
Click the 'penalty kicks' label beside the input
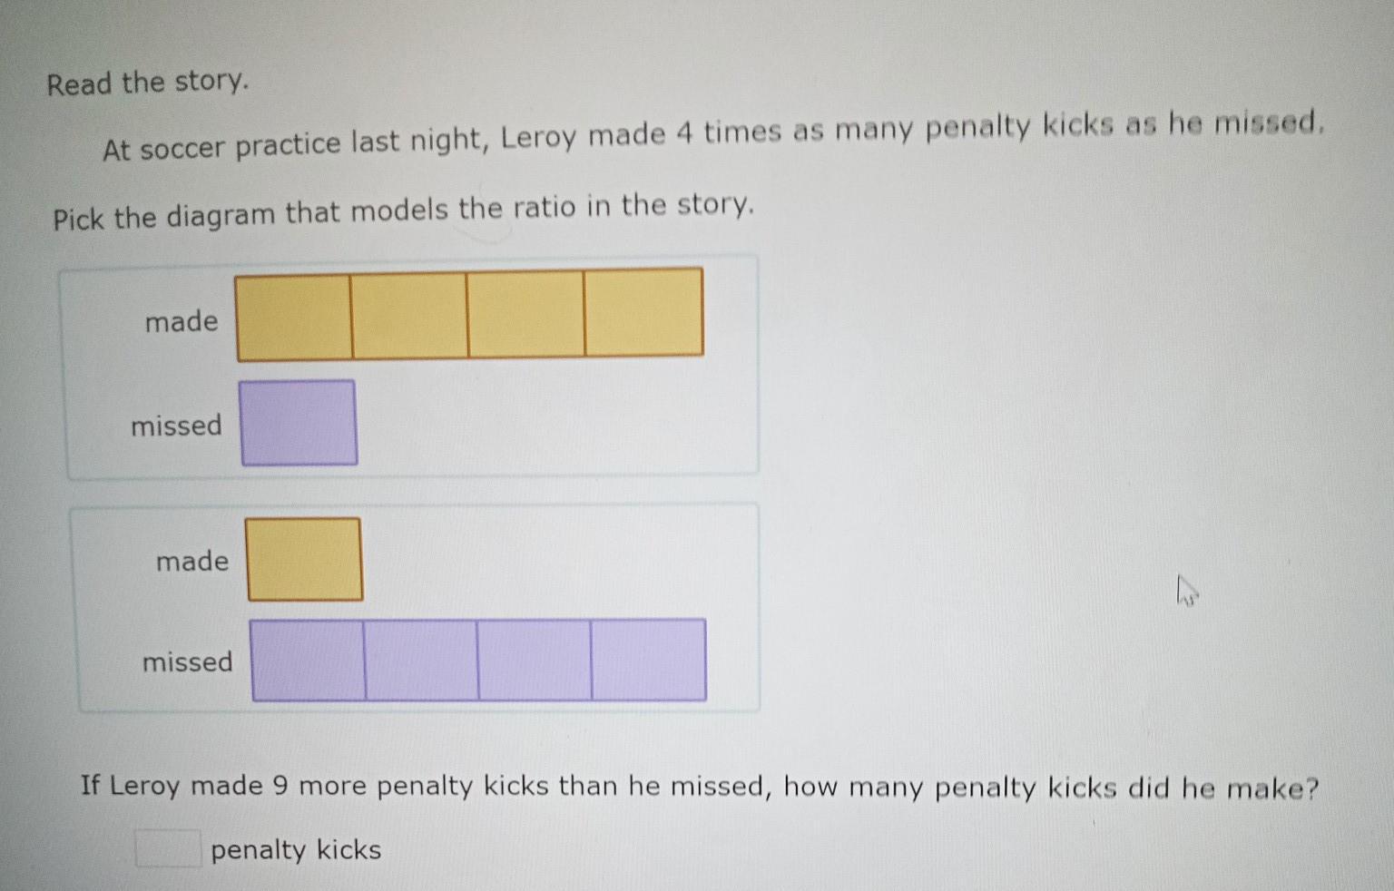point(296,850)
